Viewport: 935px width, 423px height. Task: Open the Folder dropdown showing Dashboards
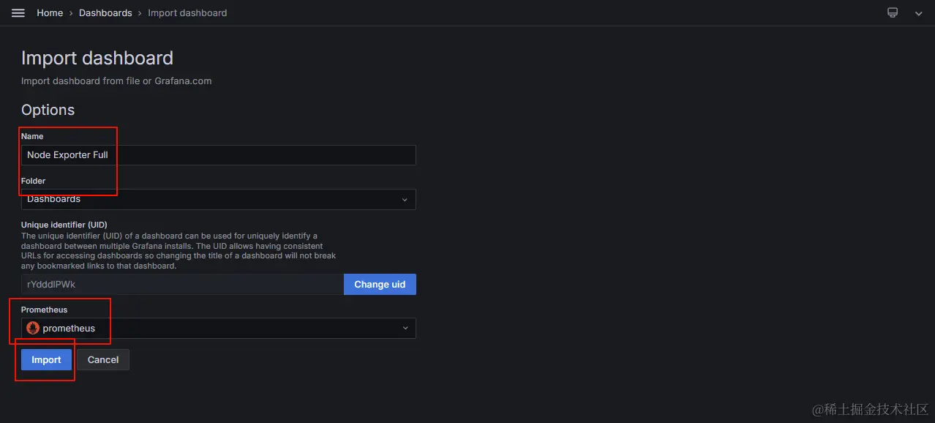pos(219,199)
